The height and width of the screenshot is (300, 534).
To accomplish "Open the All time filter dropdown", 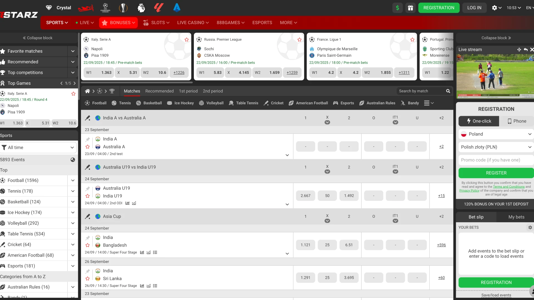I will (x=38, y=147).
